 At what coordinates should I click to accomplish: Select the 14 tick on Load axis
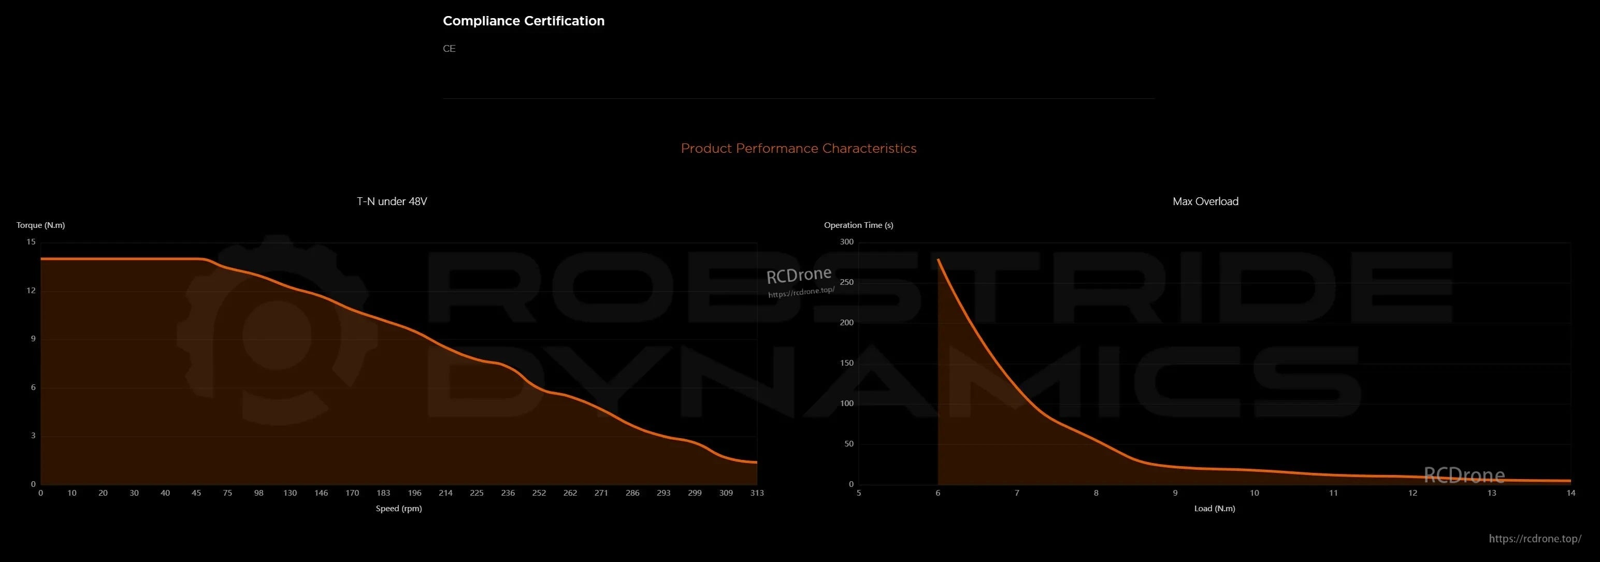point(1572,493)
